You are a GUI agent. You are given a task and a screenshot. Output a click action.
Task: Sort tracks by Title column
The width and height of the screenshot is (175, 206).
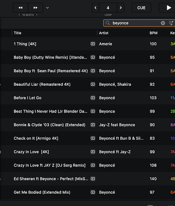pyautogui.click(x=18, y=33)
